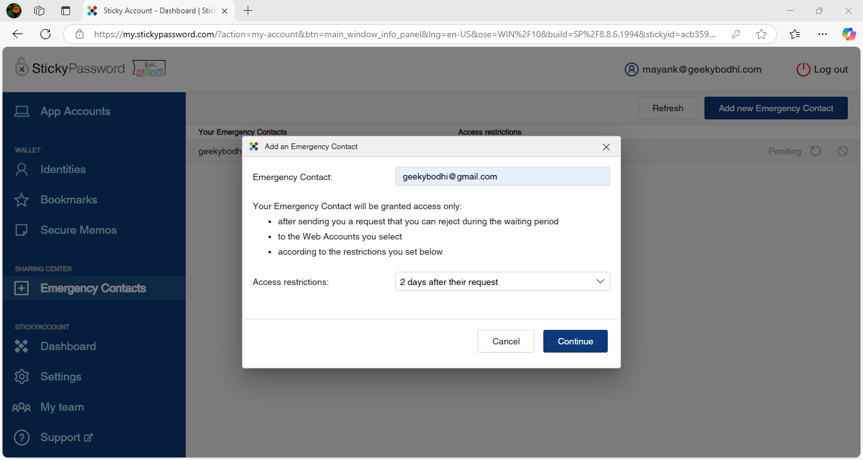Click the Support question mark icon
The height and width of the screenshot is (460, 863).
pyautogui.click(x=21, y=437)
